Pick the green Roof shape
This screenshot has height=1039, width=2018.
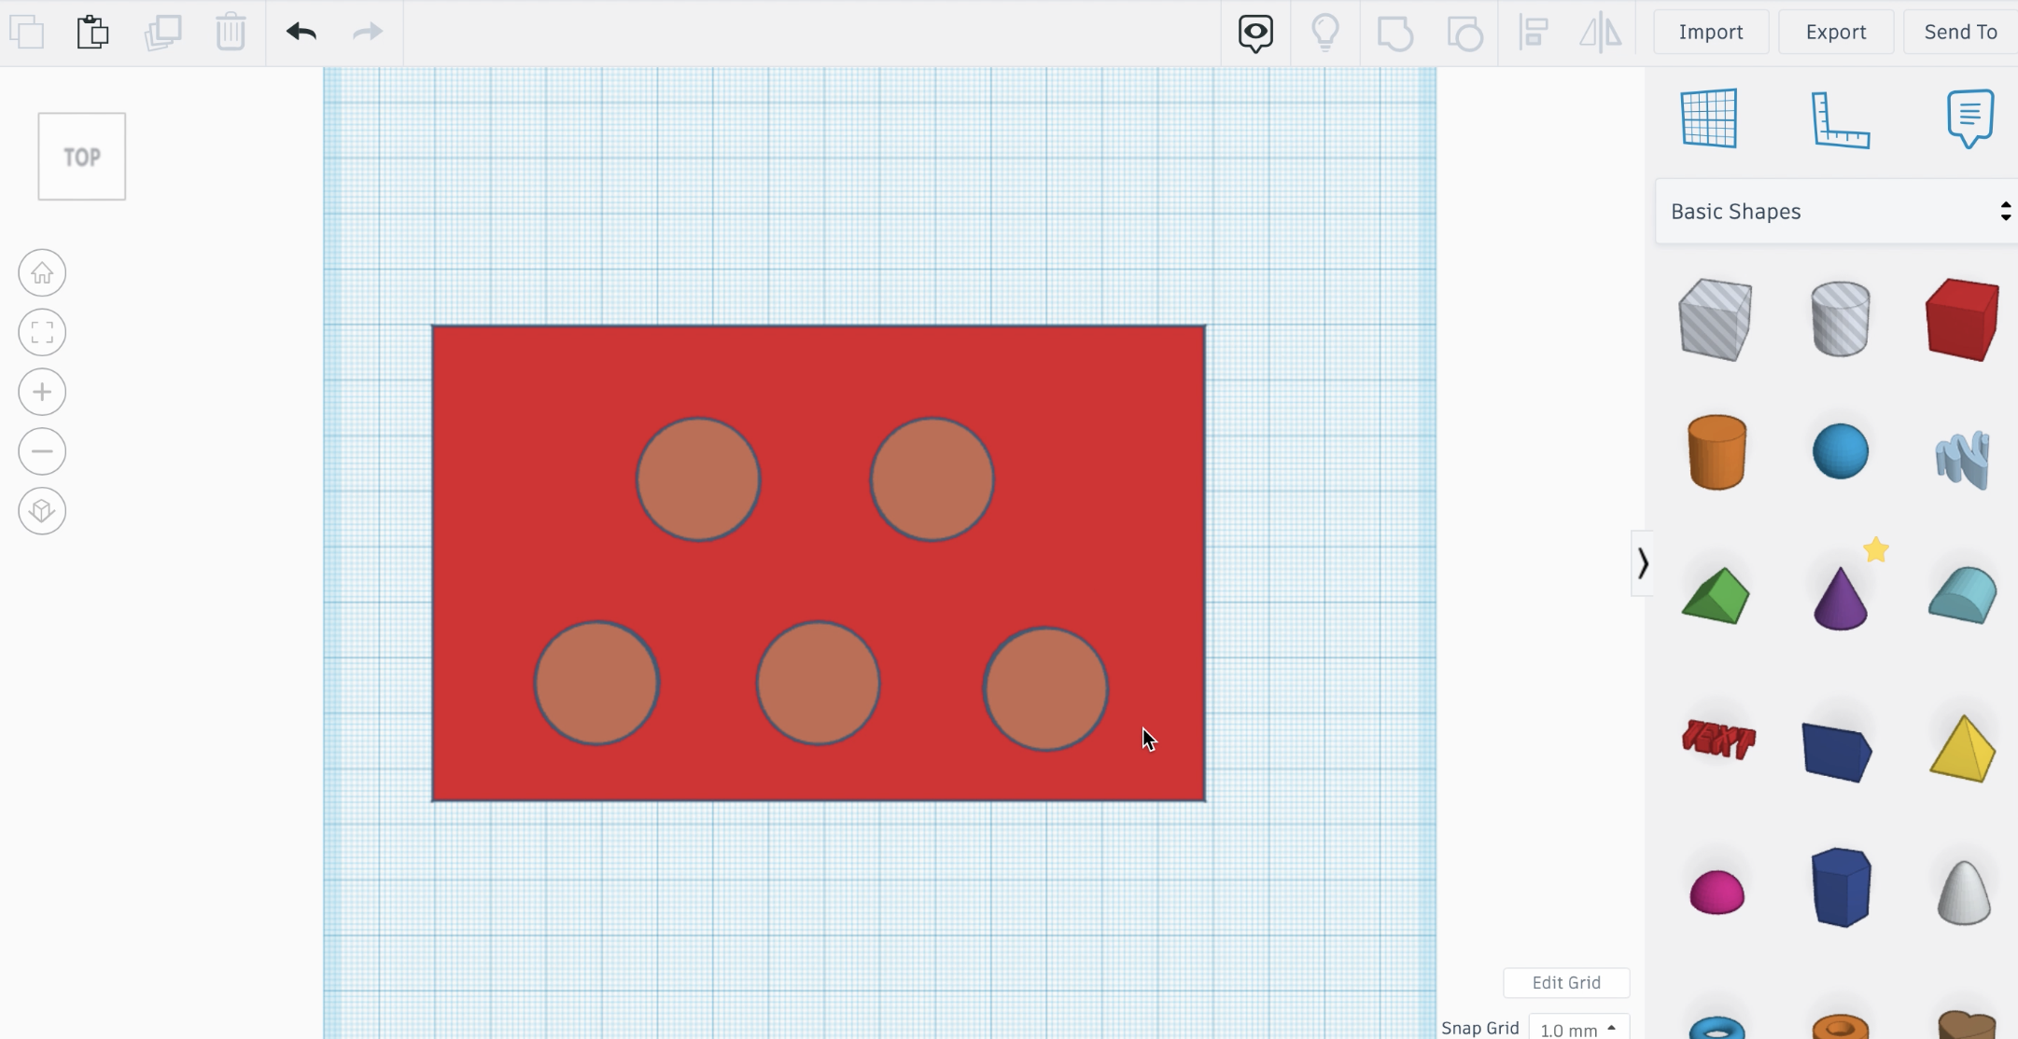pos(1716,596)
